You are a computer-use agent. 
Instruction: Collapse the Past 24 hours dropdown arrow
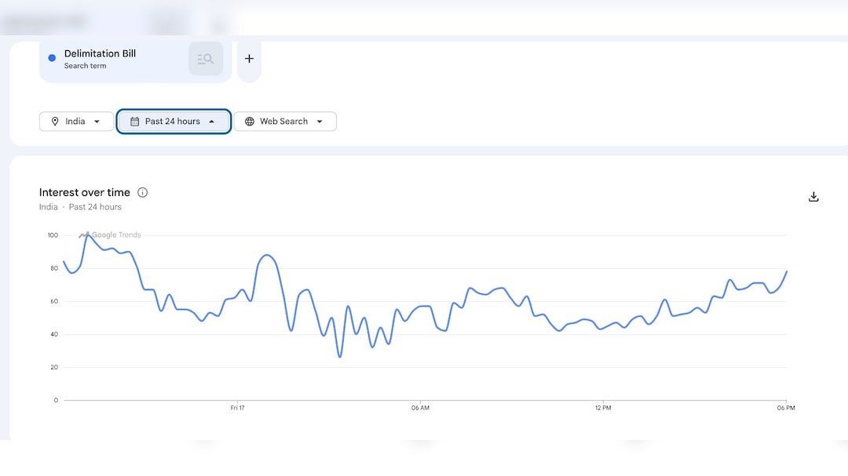point(212,122)
